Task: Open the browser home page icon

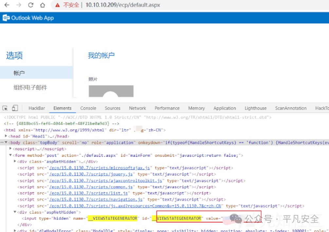Action: 43,5
